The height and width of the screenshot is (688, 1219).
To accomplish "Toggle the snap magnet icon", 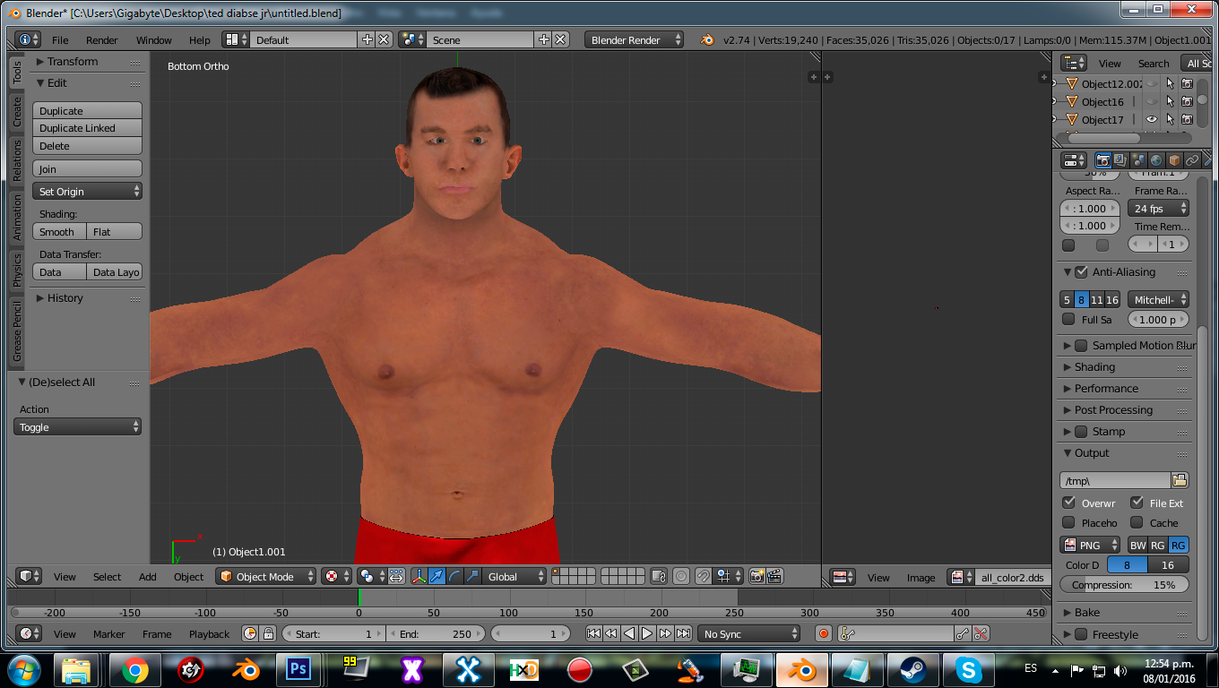I will [x=704, y=576].
